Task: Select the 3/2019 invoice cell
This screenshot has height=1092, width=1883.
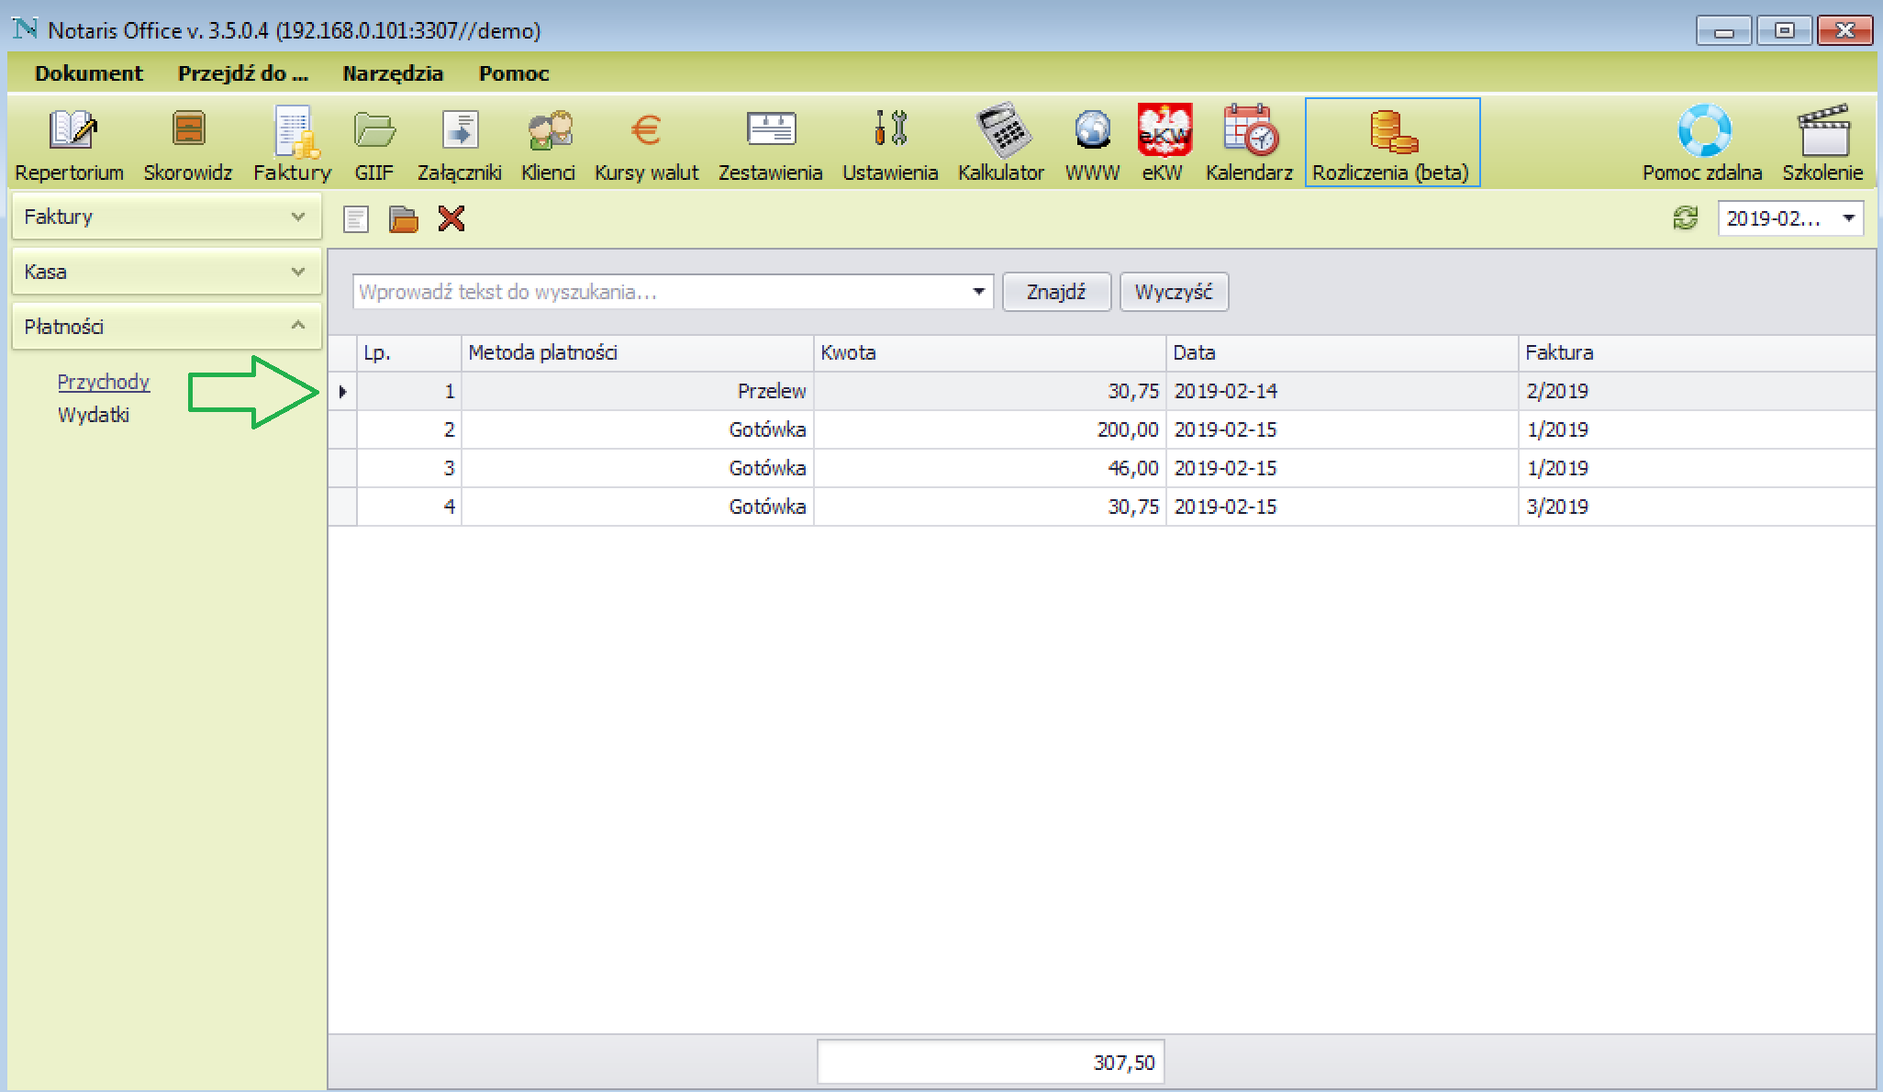Action: (x=1696, y=507)
